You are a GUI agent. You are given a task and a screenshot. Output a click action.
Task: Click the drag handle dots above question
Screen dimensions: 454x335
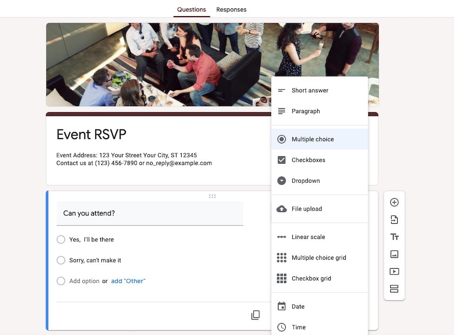pyautogui.click(x=212, y=196)
